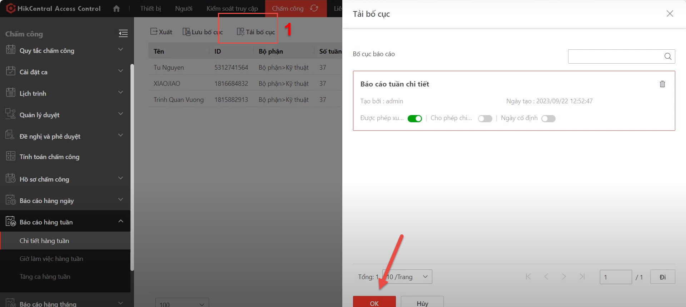Expand Quy tắc chấm công section

(120, 50)
